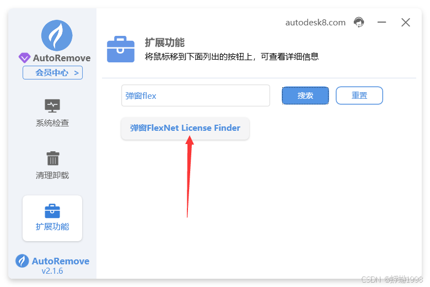Select the 扩展功能 toolbox icon in sidebar
Screen dimensions: 430x287
coord(52,211)
